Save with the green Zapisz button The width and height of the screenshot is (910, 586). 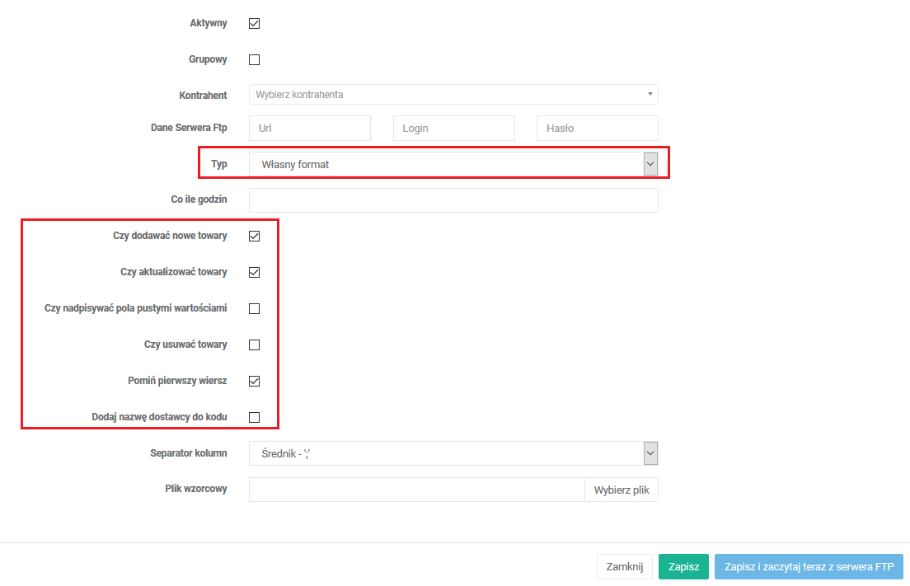point(683,567)
